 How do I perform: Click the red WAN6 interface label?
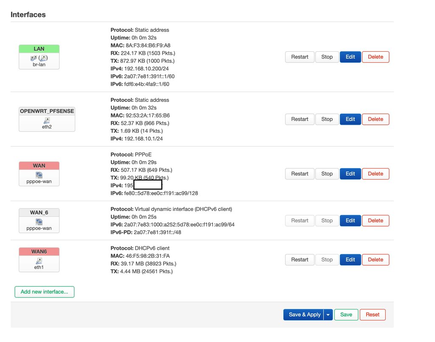pos(39,252)
